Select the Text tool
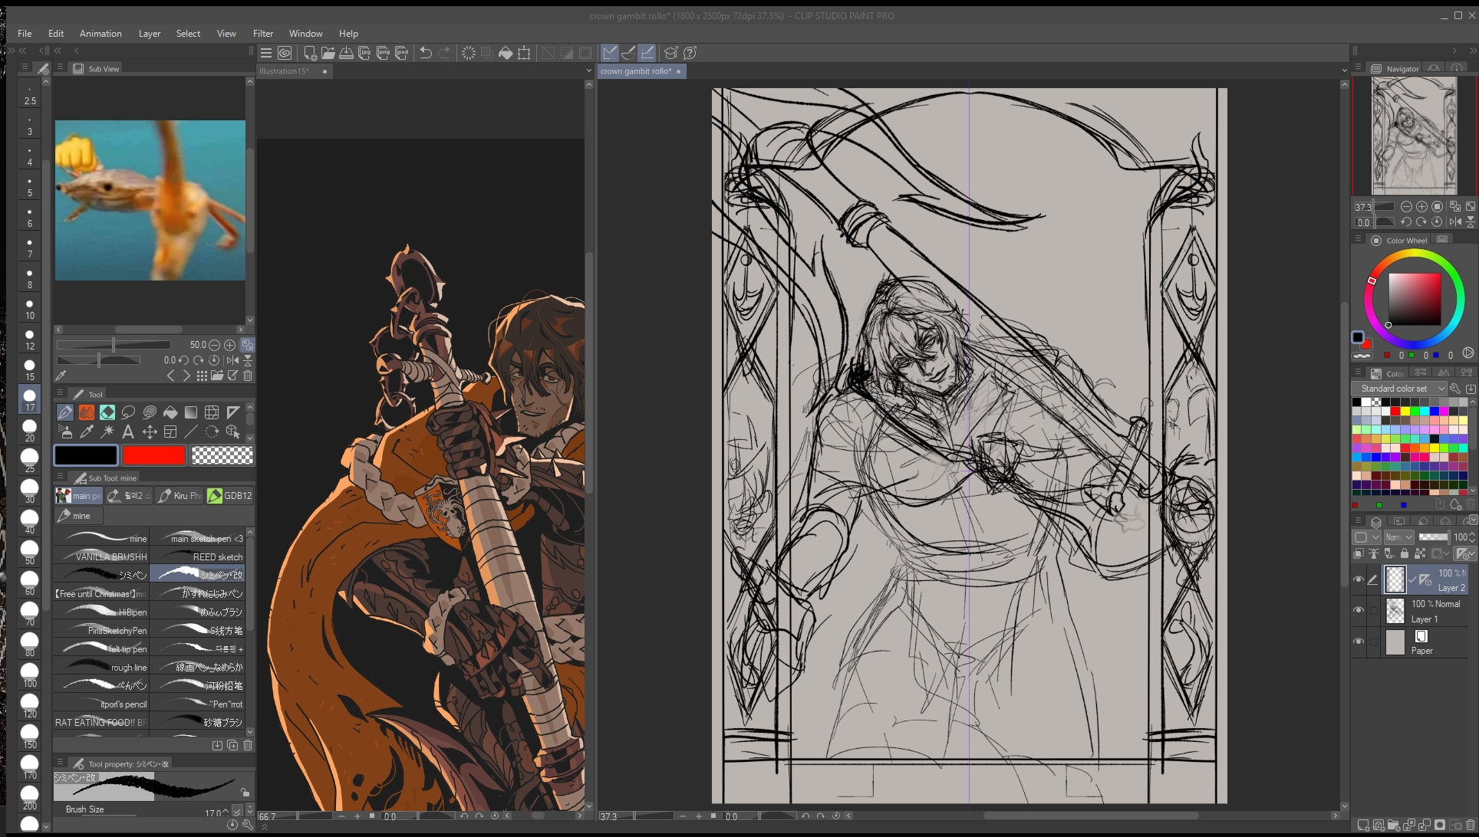Viewport: 1479px width, 837px height. point(128,432)
